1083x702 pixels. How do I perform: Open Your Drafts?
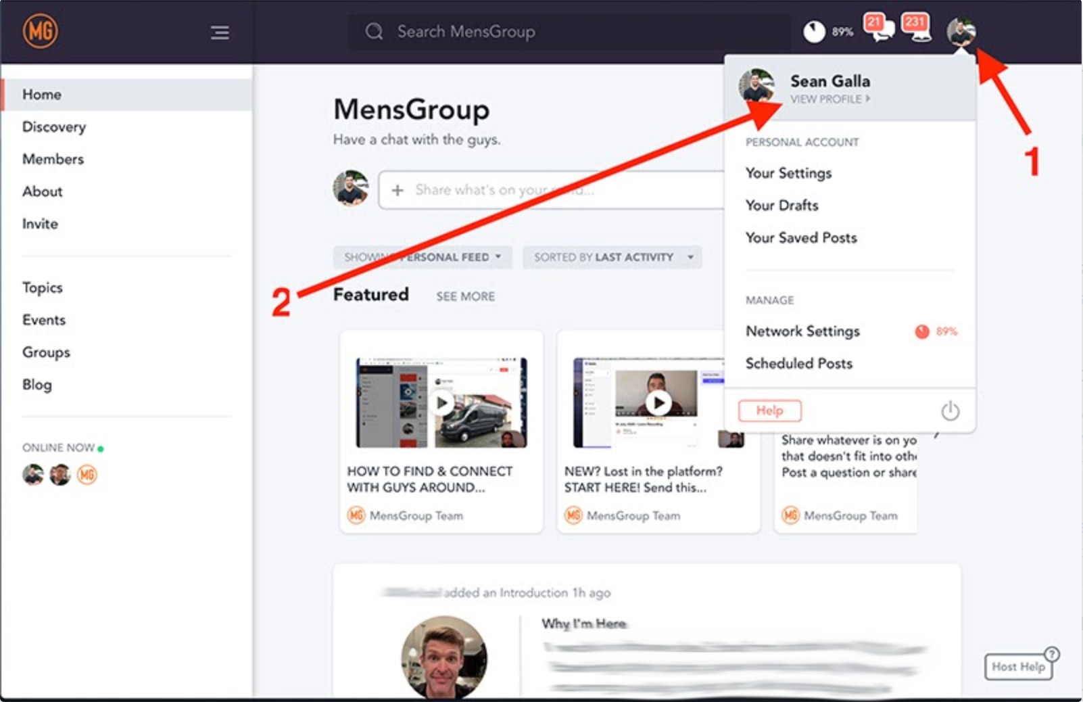tap(781, 205)
